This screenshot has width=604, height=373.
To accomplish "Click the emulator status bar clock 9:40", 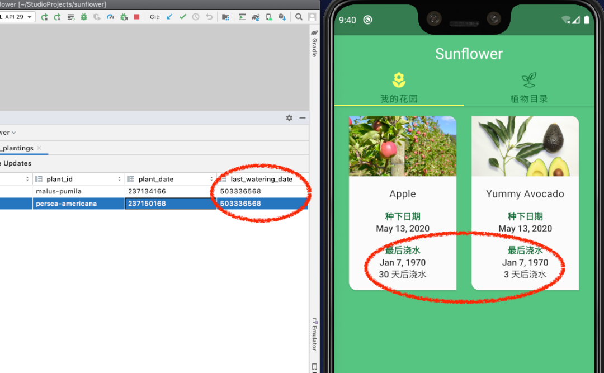I will (x=347, y=20).
